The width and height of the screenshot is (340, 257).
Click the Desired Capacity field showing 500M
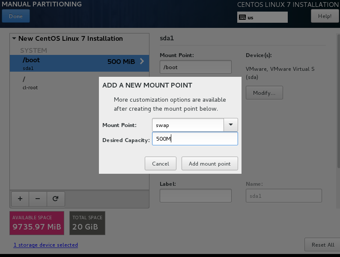point(195,139)
